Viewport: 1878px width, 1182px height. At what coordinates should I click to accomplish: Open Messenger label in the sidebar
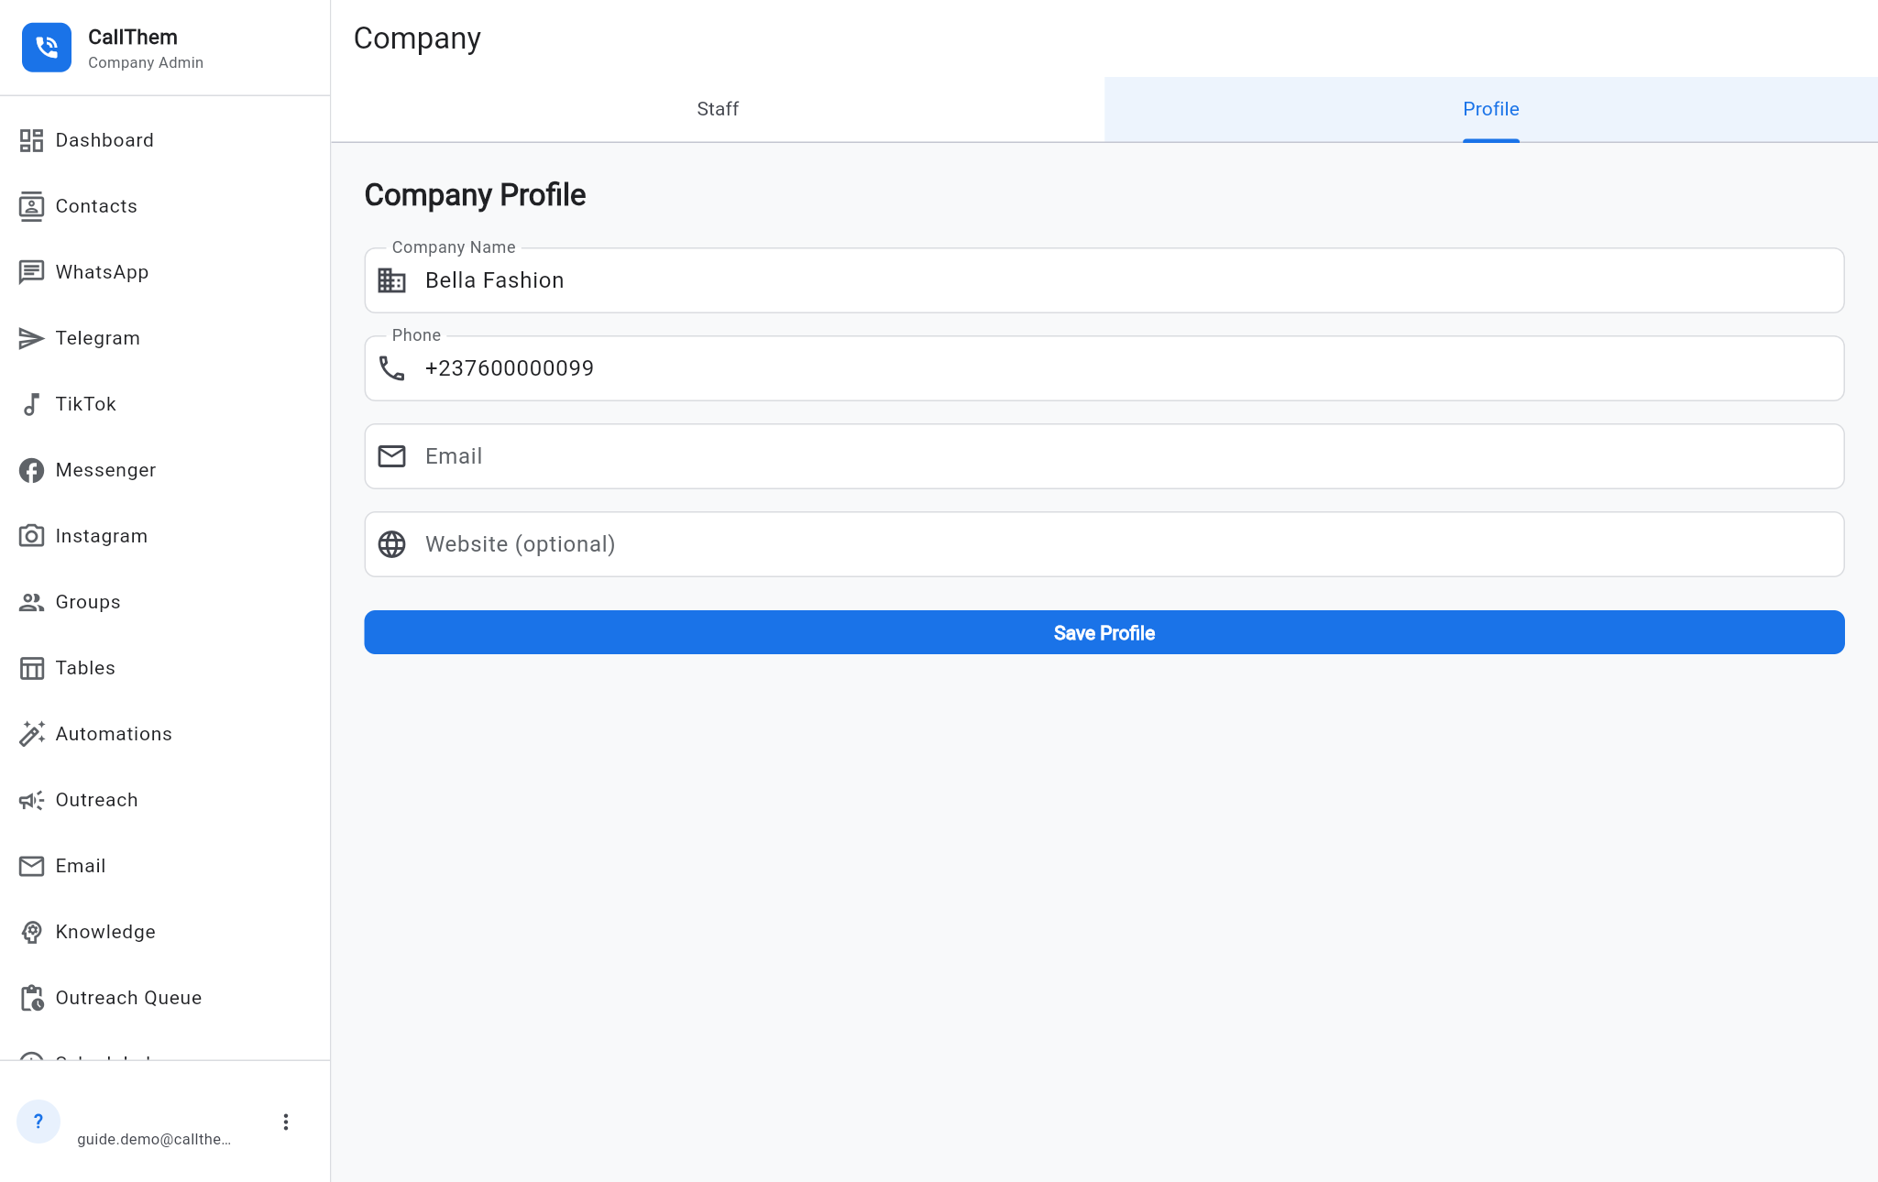point(106,470)
